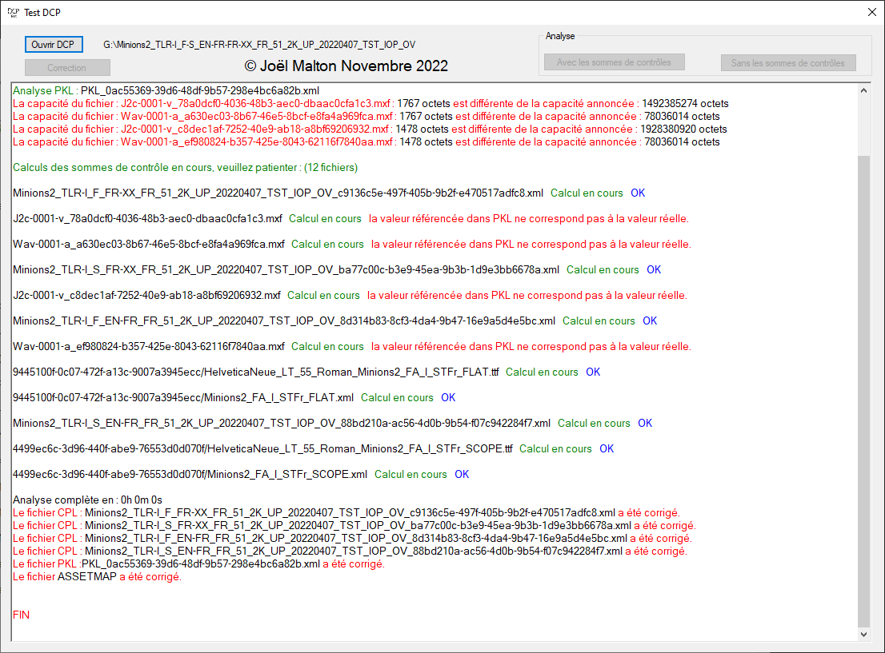Click checksum row Wav-0001-a_ef980824 mxf
Image resolution: width=885 pixels, height=653 pixels.
coord(351,346)
